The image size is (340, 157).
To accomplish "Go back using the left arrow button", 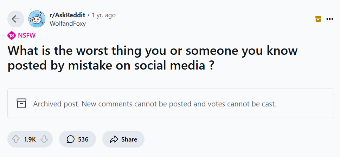I will coord(16,19).
